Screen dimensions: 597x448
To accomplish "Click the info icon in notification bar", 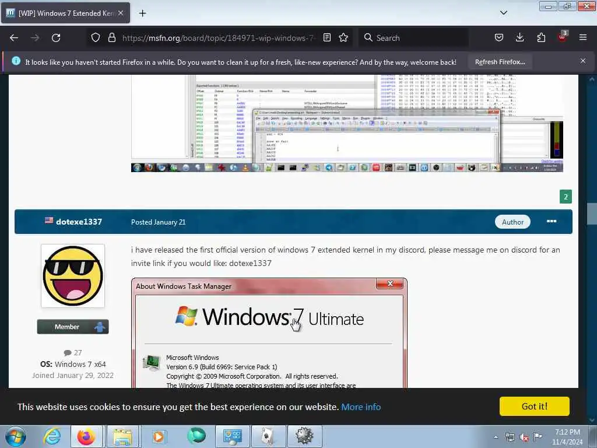I will 16,61.
